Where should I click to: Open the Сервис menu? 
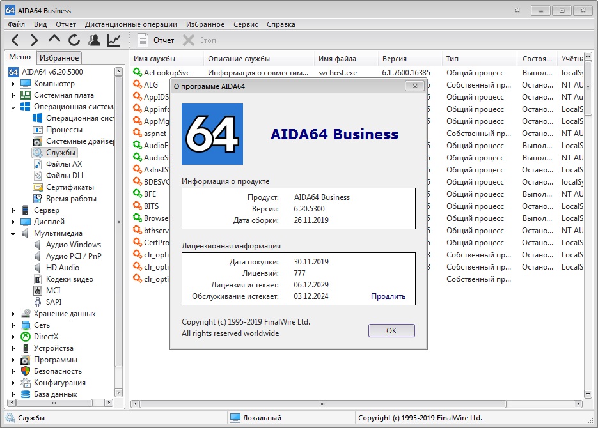(x=246, y=24)
